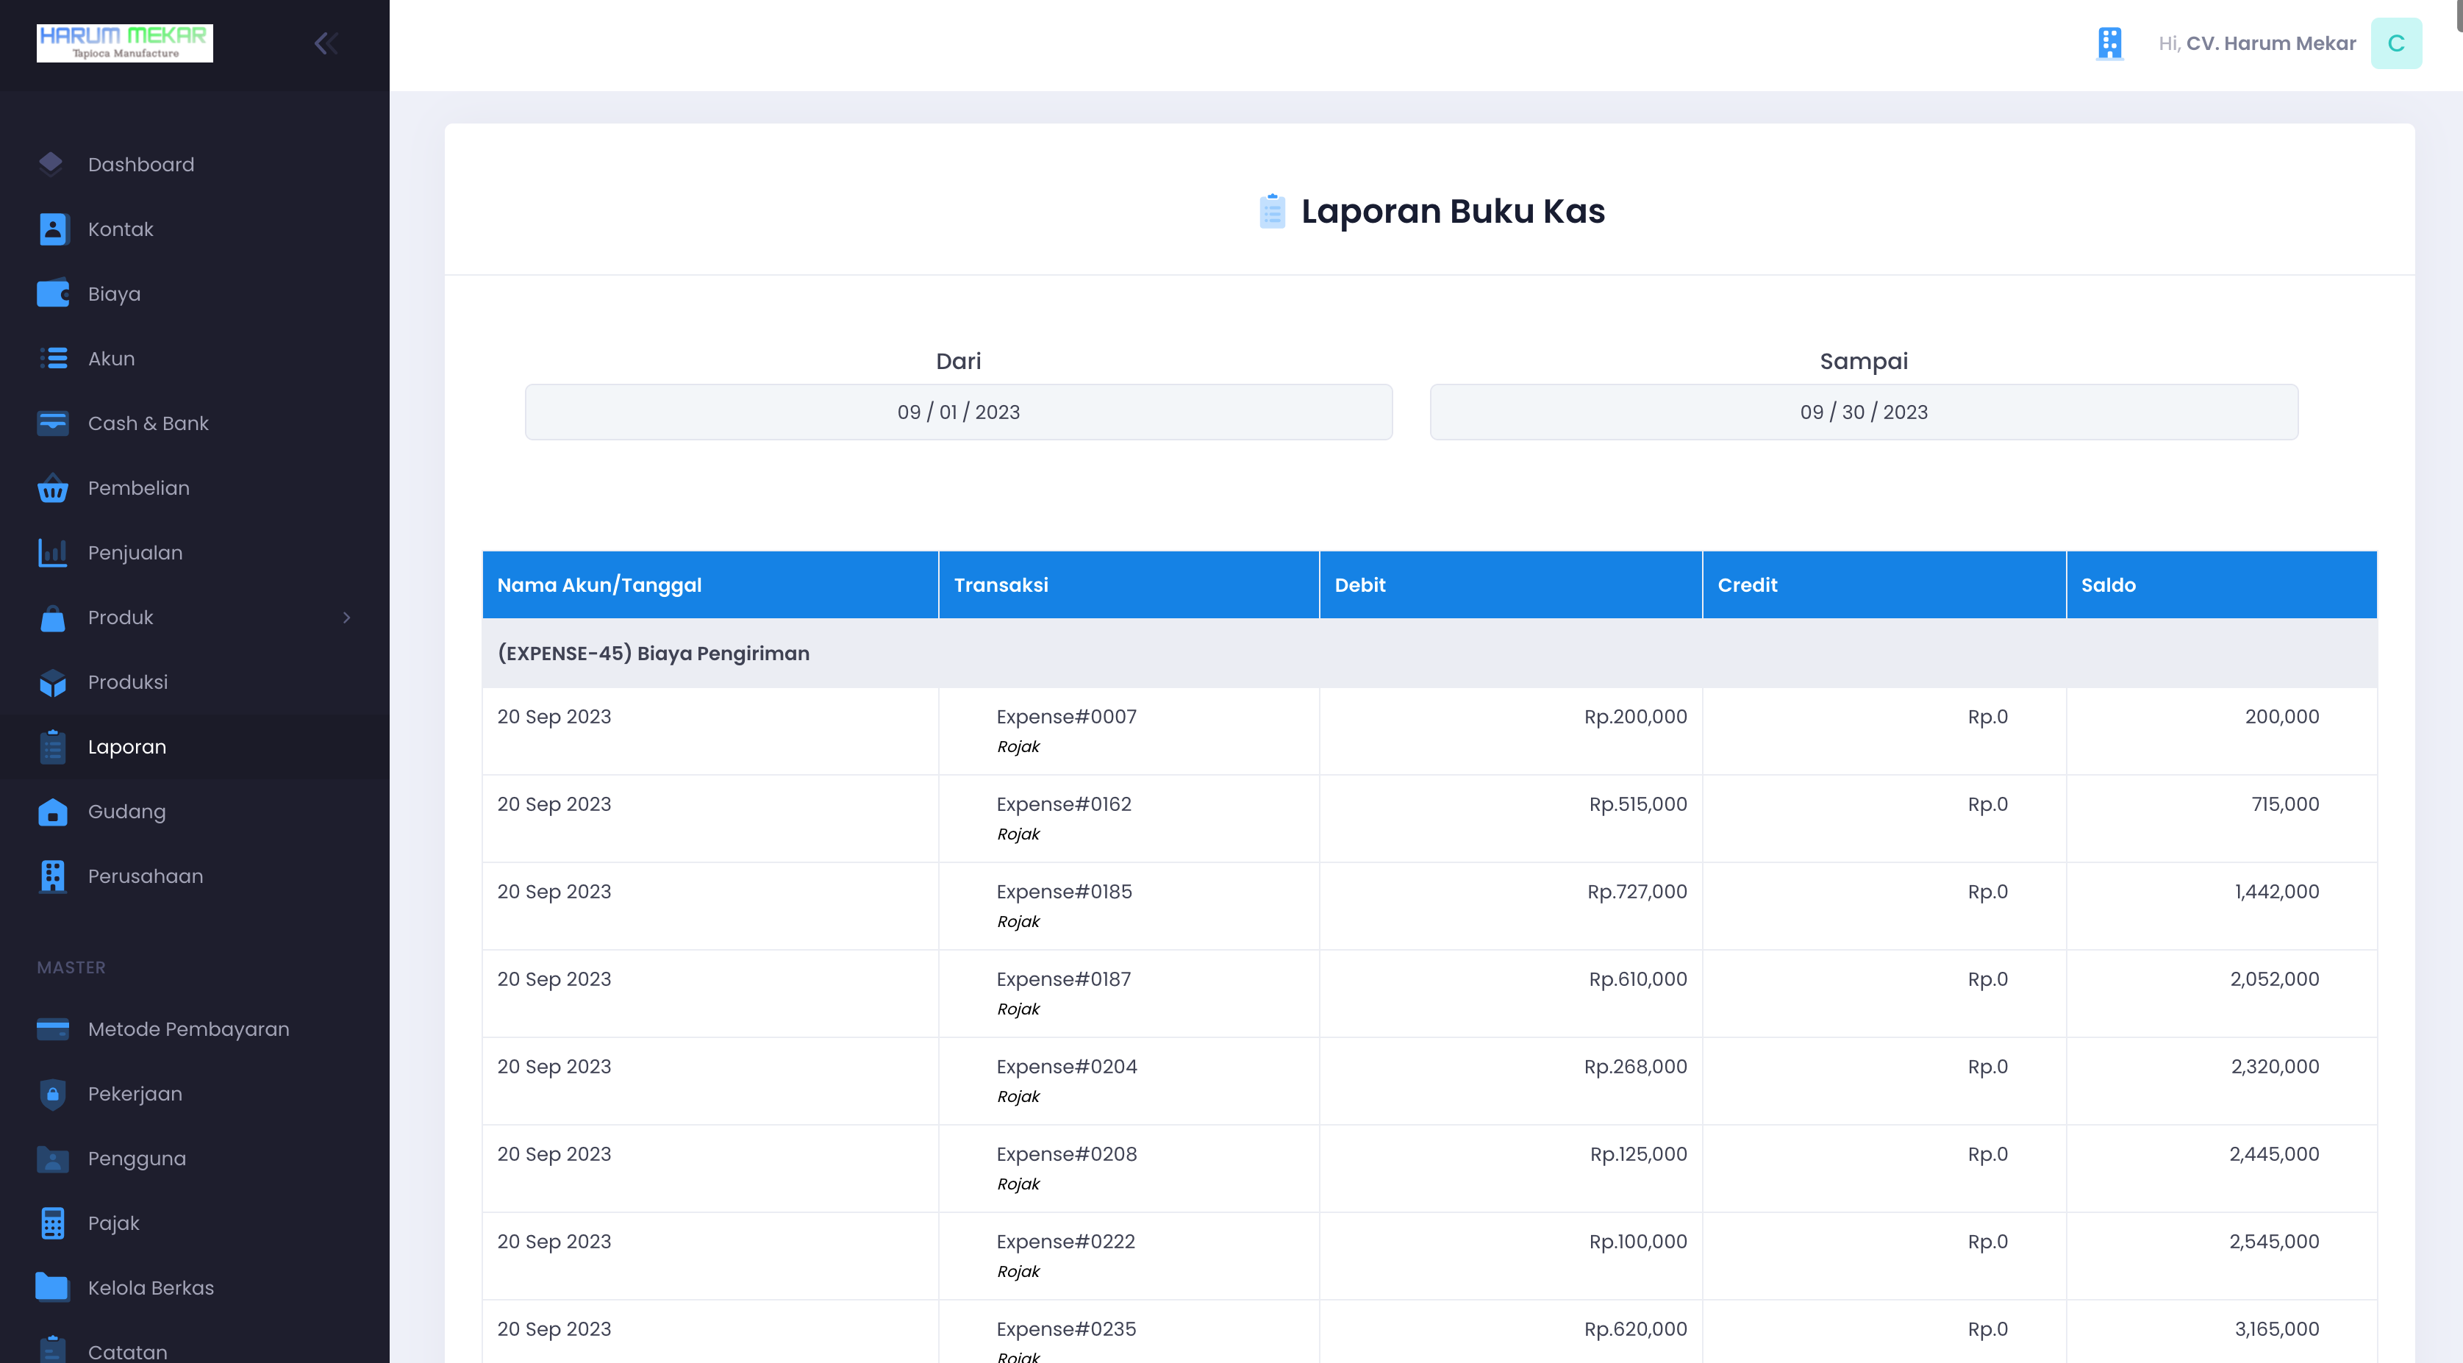This screenshot has height=1363, width=2463.
Task: Click the Laporan clipboard icon in sidebar
Action: 53,746
